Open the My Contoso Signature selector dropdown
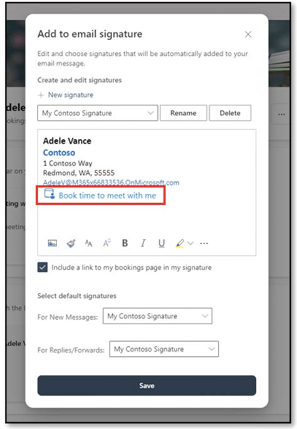The image size is (297, 429). pos(98,113)
